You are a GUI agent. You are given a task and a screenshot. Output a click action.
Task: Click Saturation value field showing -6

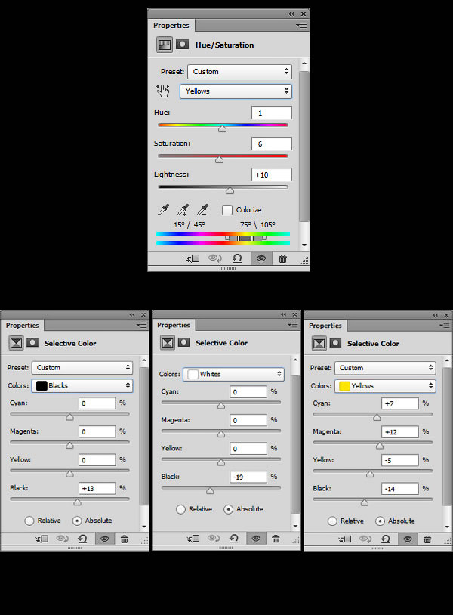tap(272, 144)
